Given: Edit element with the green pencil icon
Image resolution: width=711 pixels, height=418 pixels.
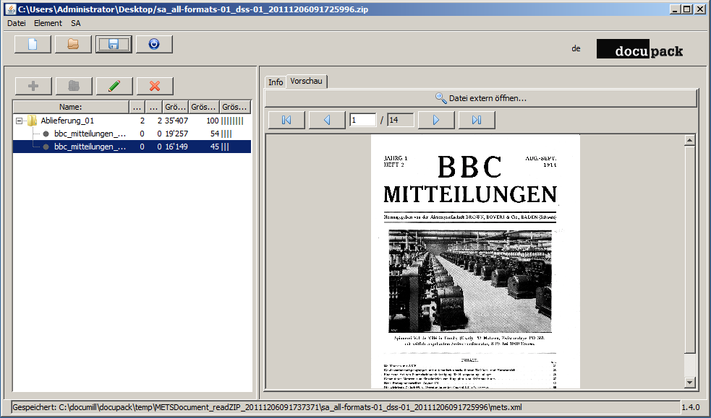Looking at the screenshot, I should tap(114, 86).
